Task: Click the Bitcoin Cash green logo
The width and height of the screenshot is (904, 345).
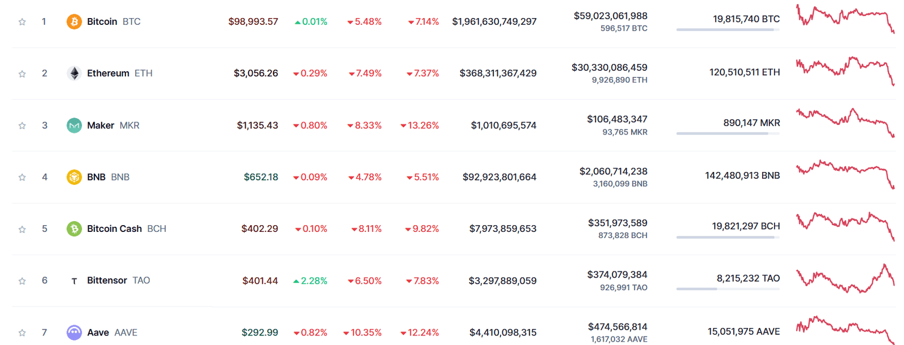Action: (74, 228)
